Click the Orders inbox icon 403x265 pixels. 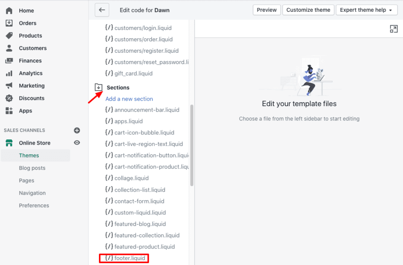point(9,23)
